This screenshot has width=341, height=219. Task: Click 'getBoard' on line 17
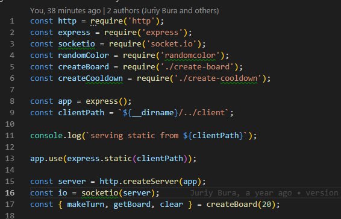132,204
